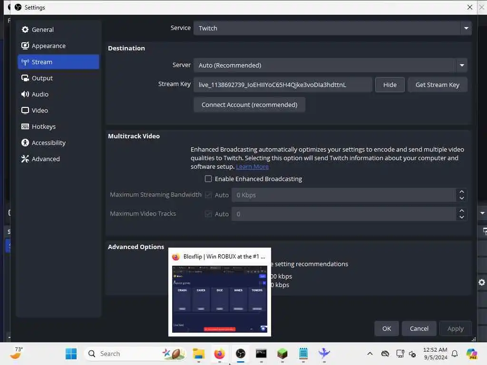The image size is (487, 365).
Task: Click Get Stream Key button
Action: 437,85
